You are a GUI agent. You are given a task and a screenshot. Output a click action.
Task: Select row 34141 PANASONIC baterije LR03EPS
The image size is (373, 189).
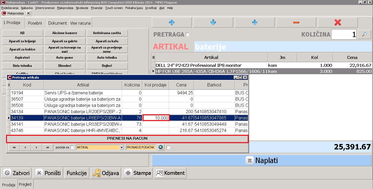pos(128,124)
